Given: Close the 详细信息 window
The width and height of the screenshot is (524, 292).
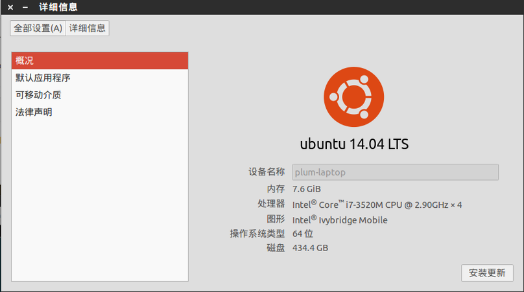Looking at the screenshot, I should [10, 7].
